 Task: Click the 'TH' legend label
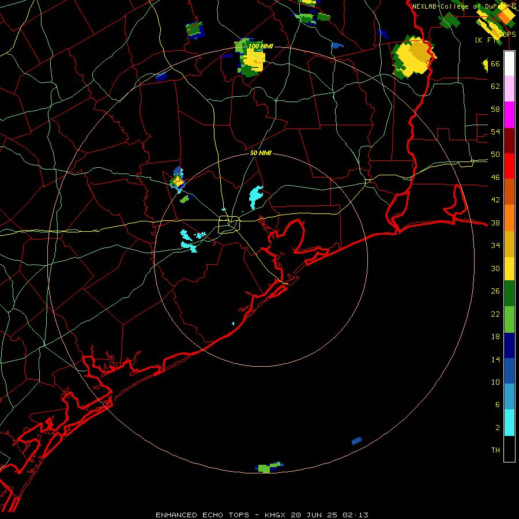pyautogui.click(x=495, y=450)
